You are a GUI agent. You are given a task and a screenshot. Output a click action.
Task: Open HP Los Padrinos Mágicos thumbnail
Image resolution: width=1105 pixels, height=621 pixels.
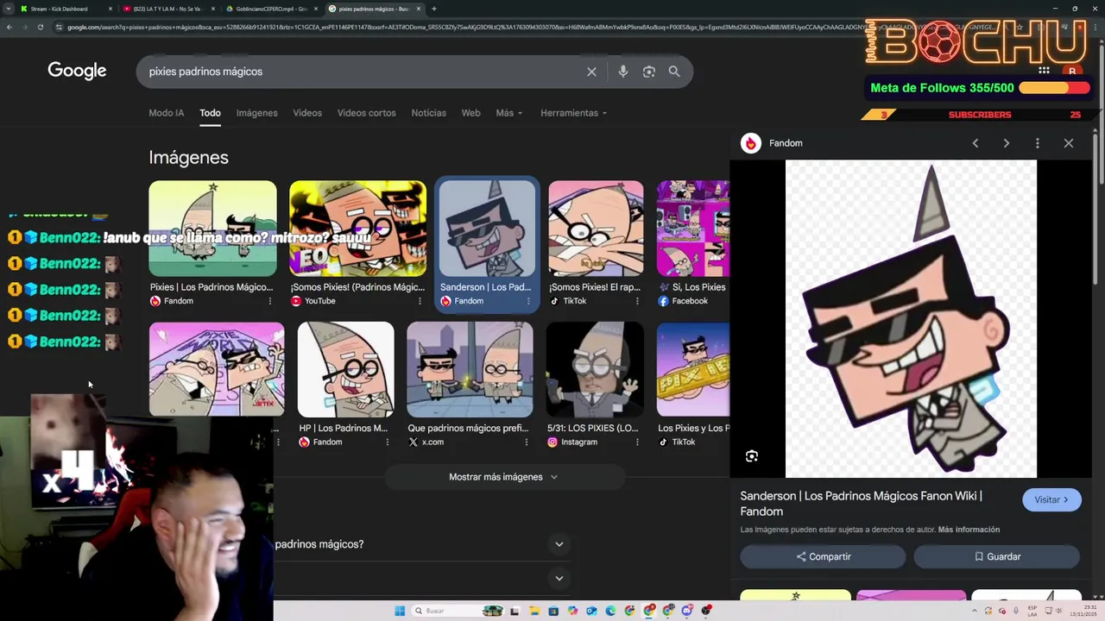[345, 369]
